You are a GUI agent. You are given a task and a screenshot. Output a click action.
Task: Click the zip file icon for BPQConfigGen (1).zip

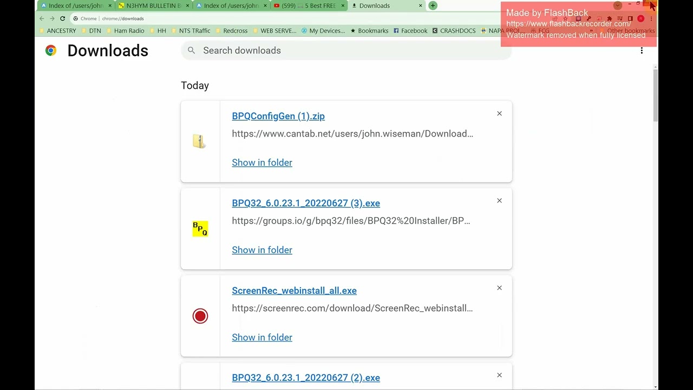click(200, 141)
